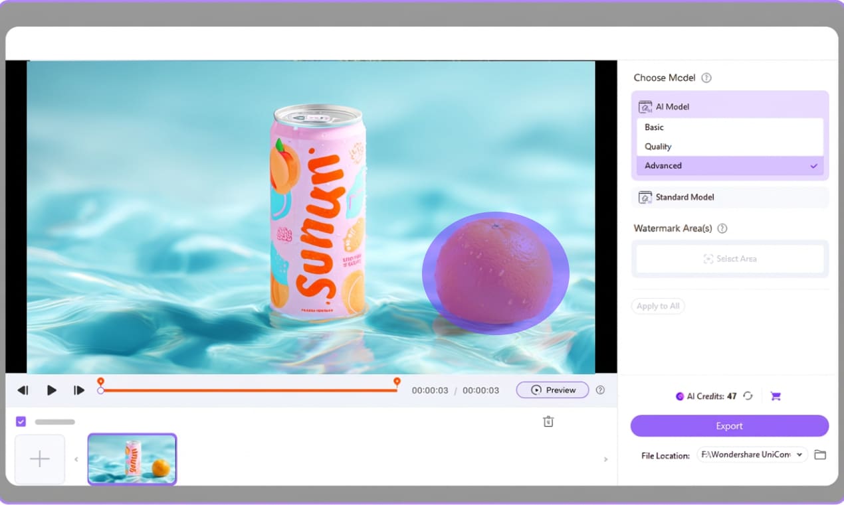This screenshot has height=505, width=844.
Task: Click the File Location label
Action: pos(666,456)
